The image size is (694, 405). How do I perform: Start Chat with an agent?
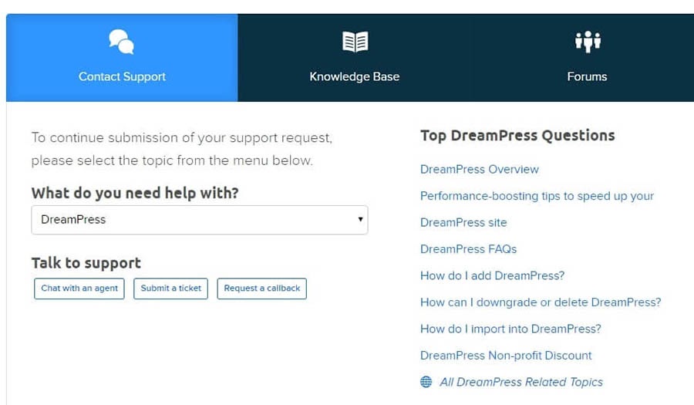(79, 289)
